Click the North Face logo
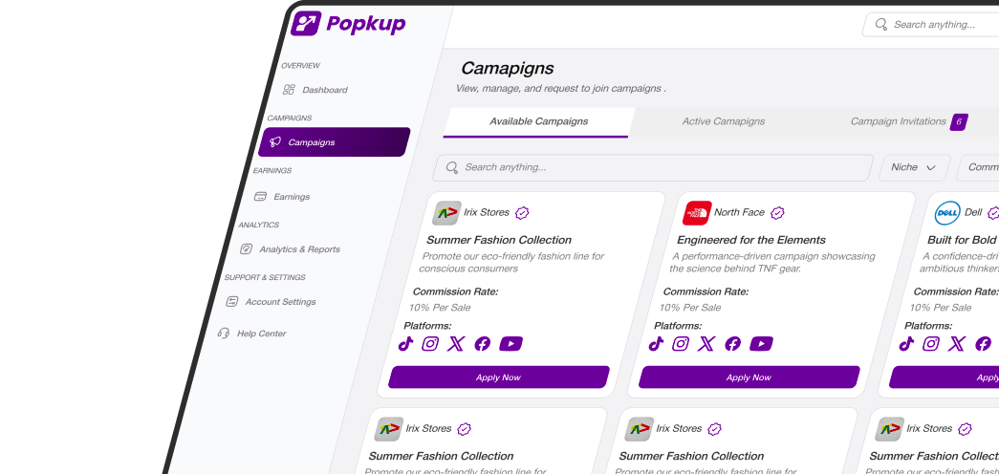999x474 pixels. point(697,213)
